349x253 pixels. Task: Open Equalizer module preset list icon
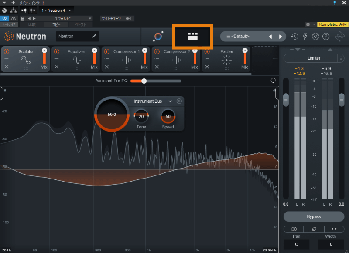pos(57,60)
